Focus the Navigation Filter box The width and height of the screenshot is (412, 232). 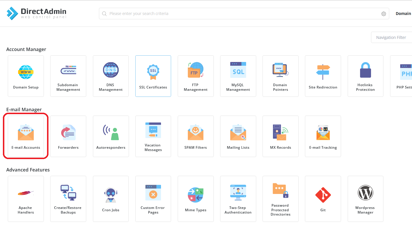click(391, 37)
